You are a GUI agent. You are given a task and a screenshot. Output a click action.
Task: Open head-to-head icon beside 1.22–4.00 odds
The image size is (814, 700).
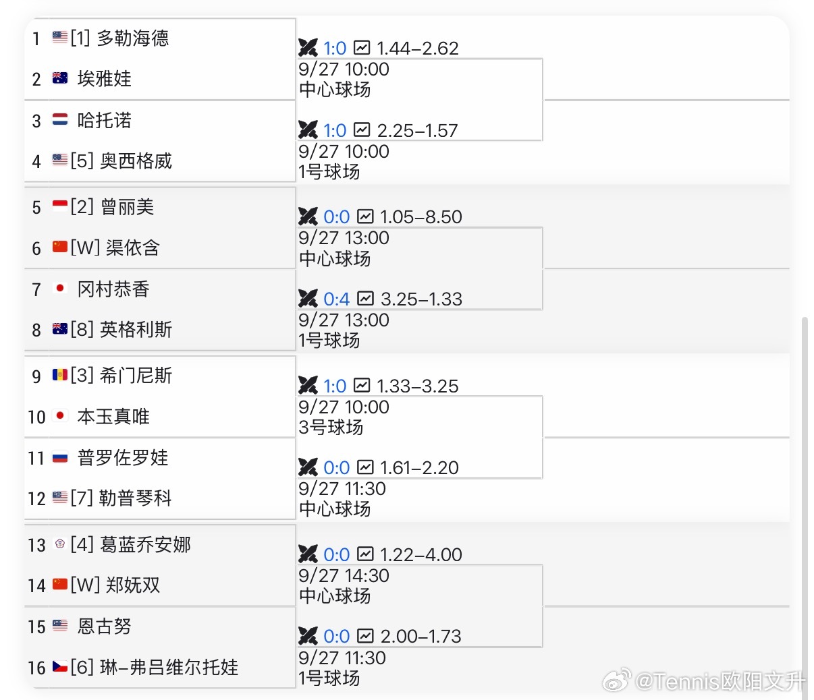[308, 554]
